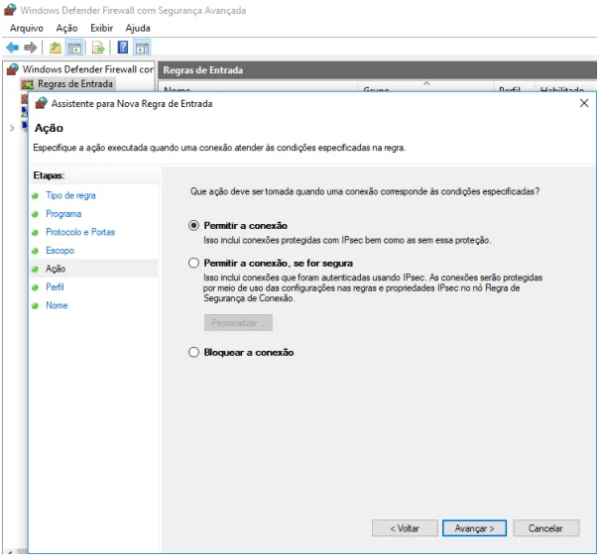Go to the Programa step
Screen dimensions: 600x559
pyautogui.click(x=63, y=214)
